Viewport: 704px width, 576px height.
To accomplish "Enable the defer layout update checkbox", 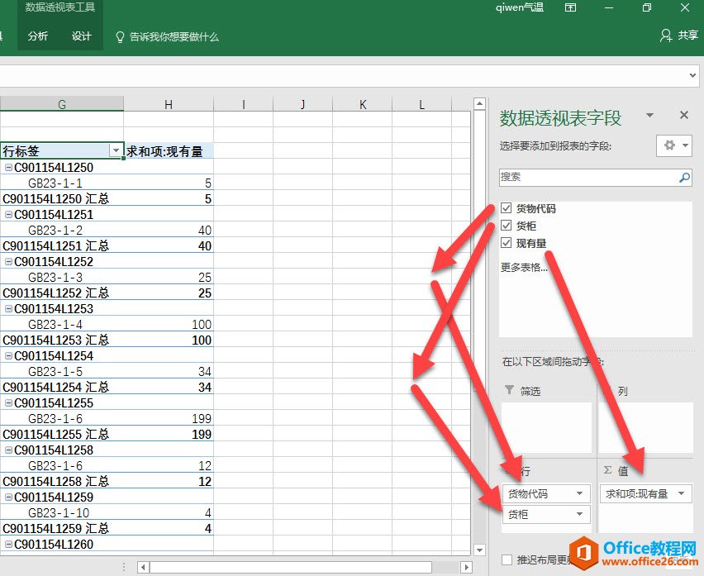I will click(507, 559).
